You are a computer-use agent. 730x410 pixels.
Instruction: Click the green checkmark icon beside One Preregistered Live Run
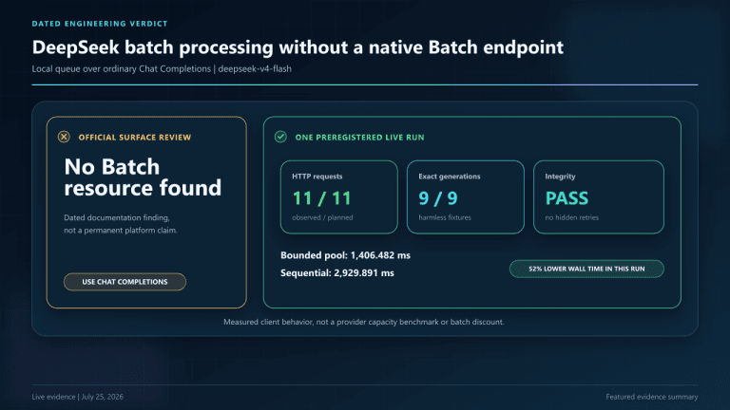coord(280,137)
